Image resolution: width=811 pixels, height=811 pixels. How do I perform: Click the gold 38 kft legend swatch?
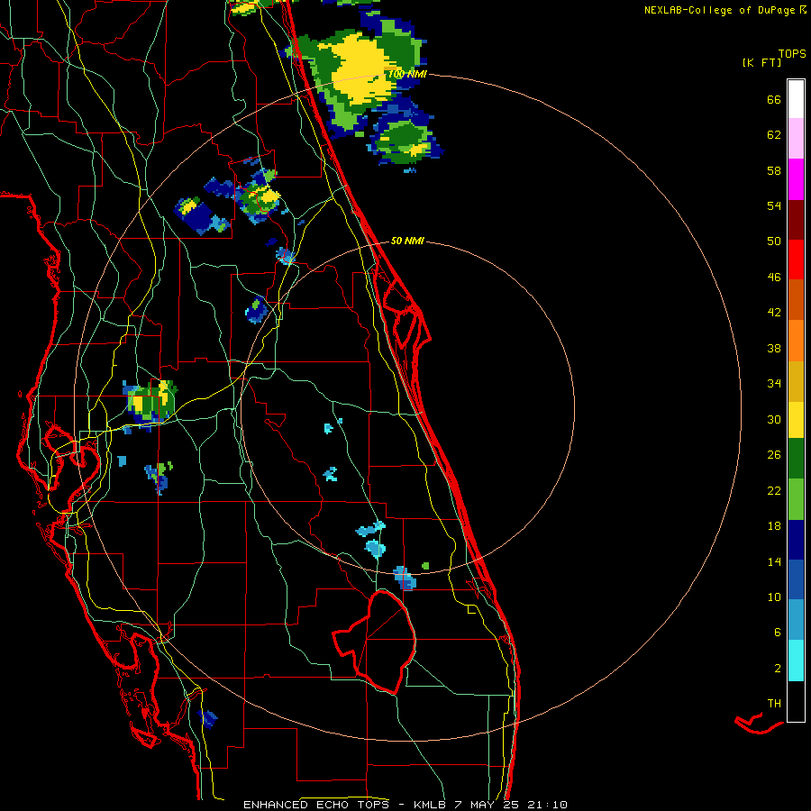tap(796, 380)
